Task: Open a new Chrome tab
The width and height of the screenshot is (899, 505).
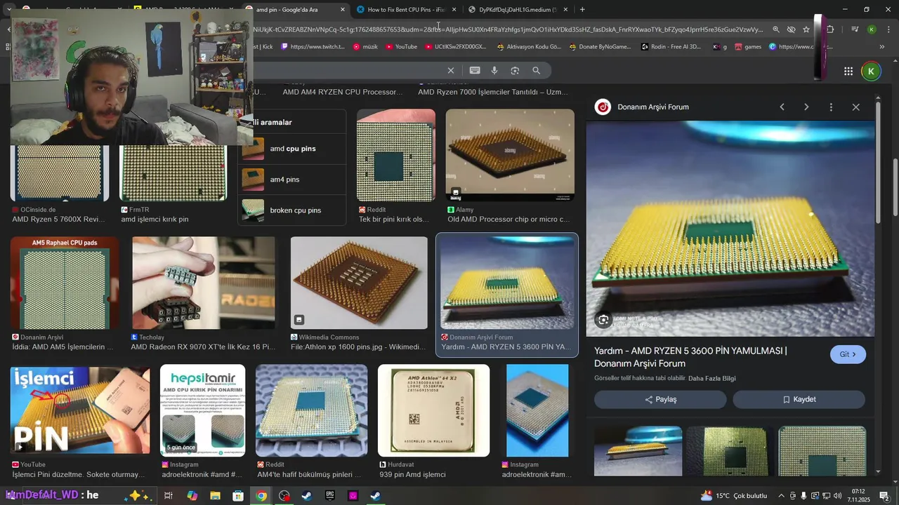Action: [582, 10]
